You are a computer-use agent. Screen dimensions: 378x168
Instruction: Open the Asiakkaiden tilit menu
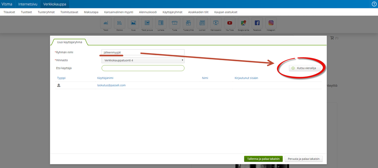[198, 12]
